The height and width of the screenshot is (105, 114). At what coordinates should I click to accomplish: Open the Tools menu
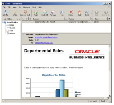(34, 7)
